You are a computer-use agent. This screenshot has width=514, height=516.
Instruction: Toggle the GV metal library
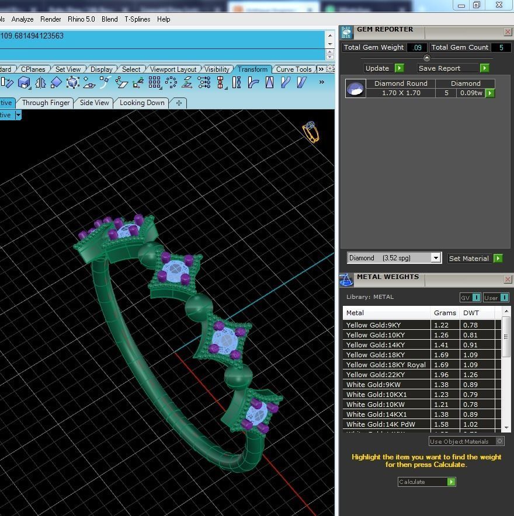coord(470,298)
